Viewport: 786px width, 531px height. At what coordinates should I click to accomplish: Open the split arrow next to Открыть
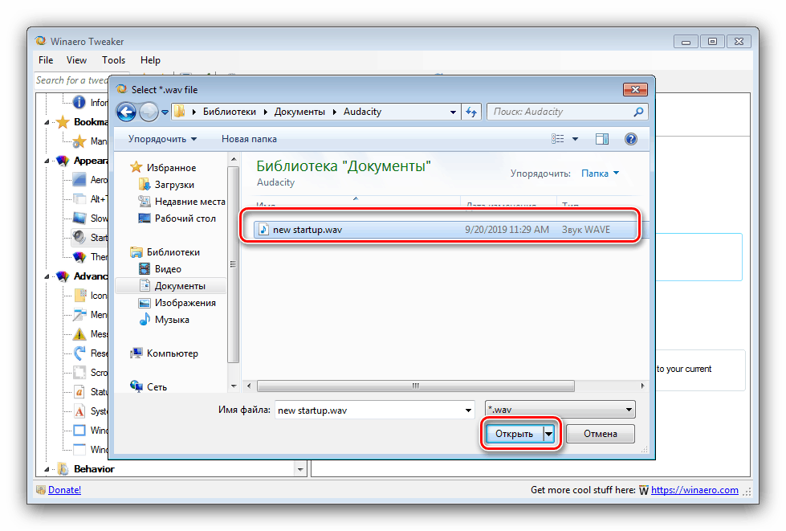coord(549,433)
